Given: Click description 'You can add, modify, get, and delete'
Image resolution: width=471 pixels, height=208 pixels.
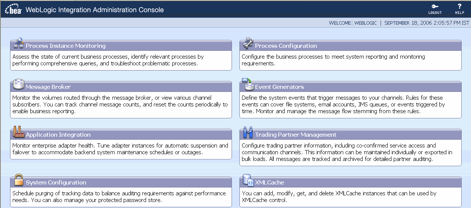Looking at the screenshot, I should pos(339,197).
